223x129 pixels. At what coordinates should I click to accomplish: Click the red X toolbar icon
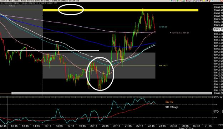[x=221, y=1]
